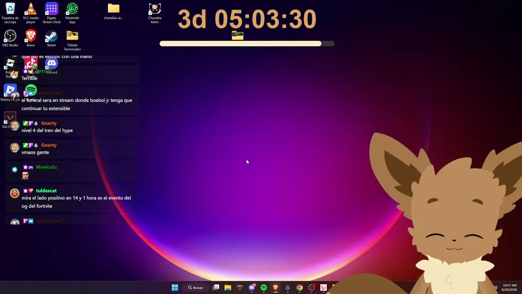Screen dimensions: 522x294
Task: Launch OBS Studio from the desktop
Action: 10,38
